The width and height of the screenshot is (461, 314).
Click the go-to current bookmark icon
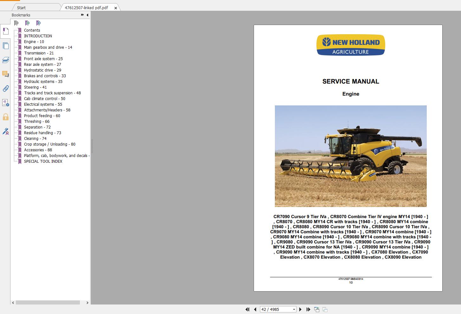tap(38, 23)
